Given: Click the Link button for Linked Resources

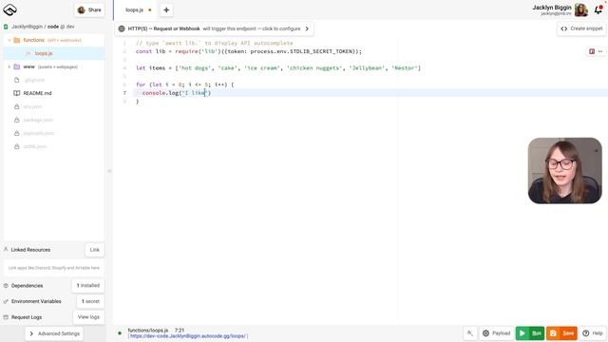Looking at the screenshot, I should [x=95, y=250].
